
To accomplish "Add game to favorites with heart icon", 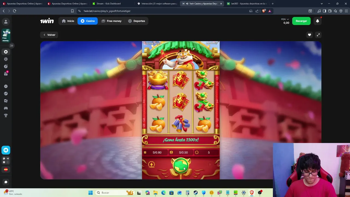I will [x=310, y=35].
